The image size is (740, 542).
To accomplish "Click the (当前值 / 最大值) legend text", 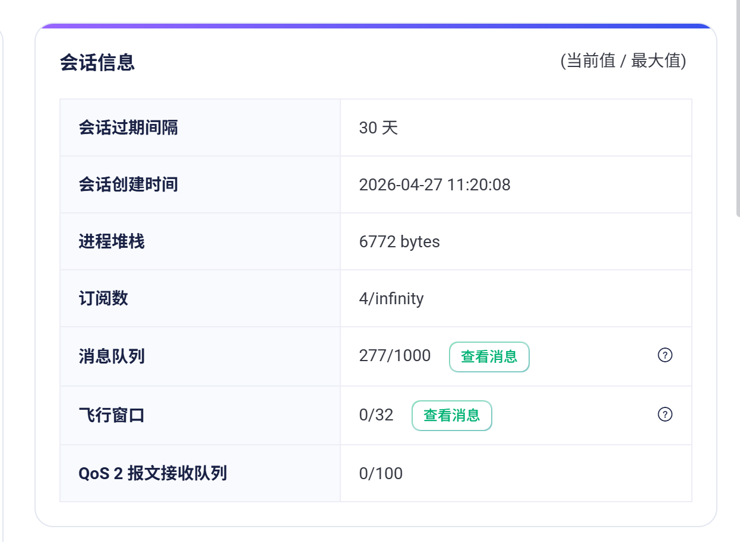I will click(623, 61).
